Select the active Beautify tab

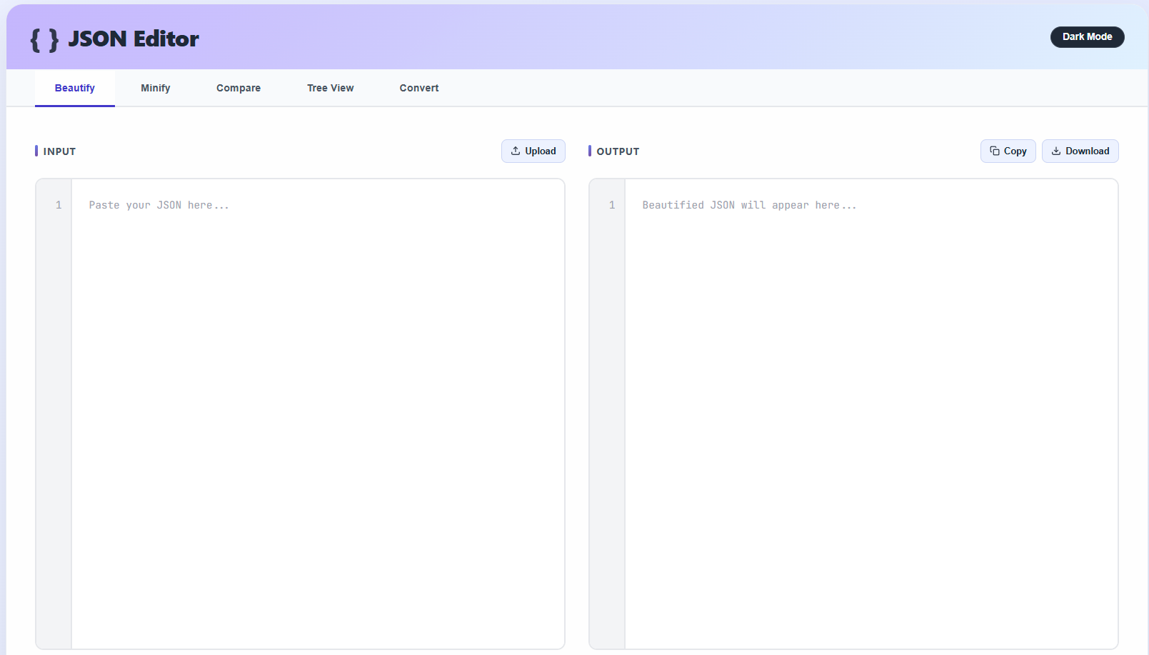(x=75, y=87)
